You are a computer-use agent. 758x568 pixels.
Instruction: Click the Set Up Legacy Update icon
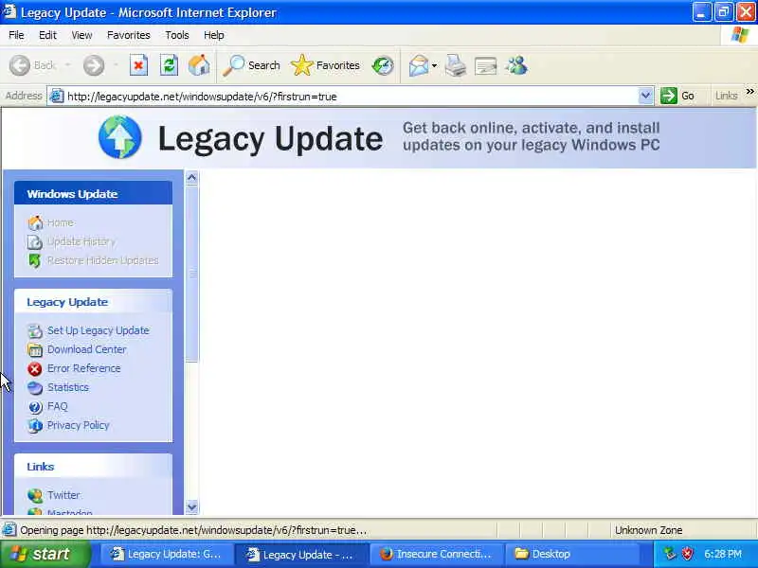(35, 330)
